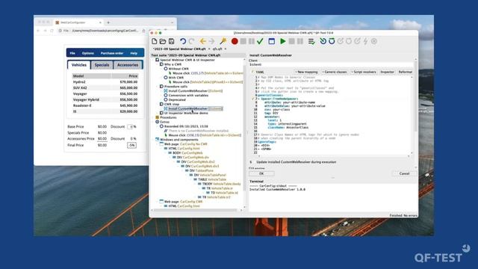The image size is (478, 269).
Task: Select the Hydro2 row in vehicle table
Action: tap(105, 82)
